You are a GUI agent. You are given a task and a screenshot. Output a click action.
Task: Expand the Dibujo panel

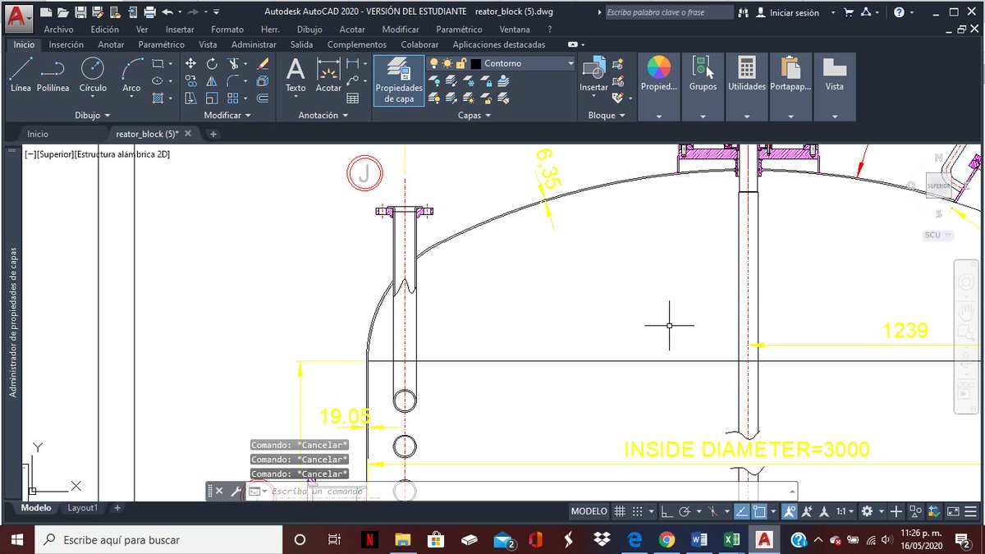[92, 116]
